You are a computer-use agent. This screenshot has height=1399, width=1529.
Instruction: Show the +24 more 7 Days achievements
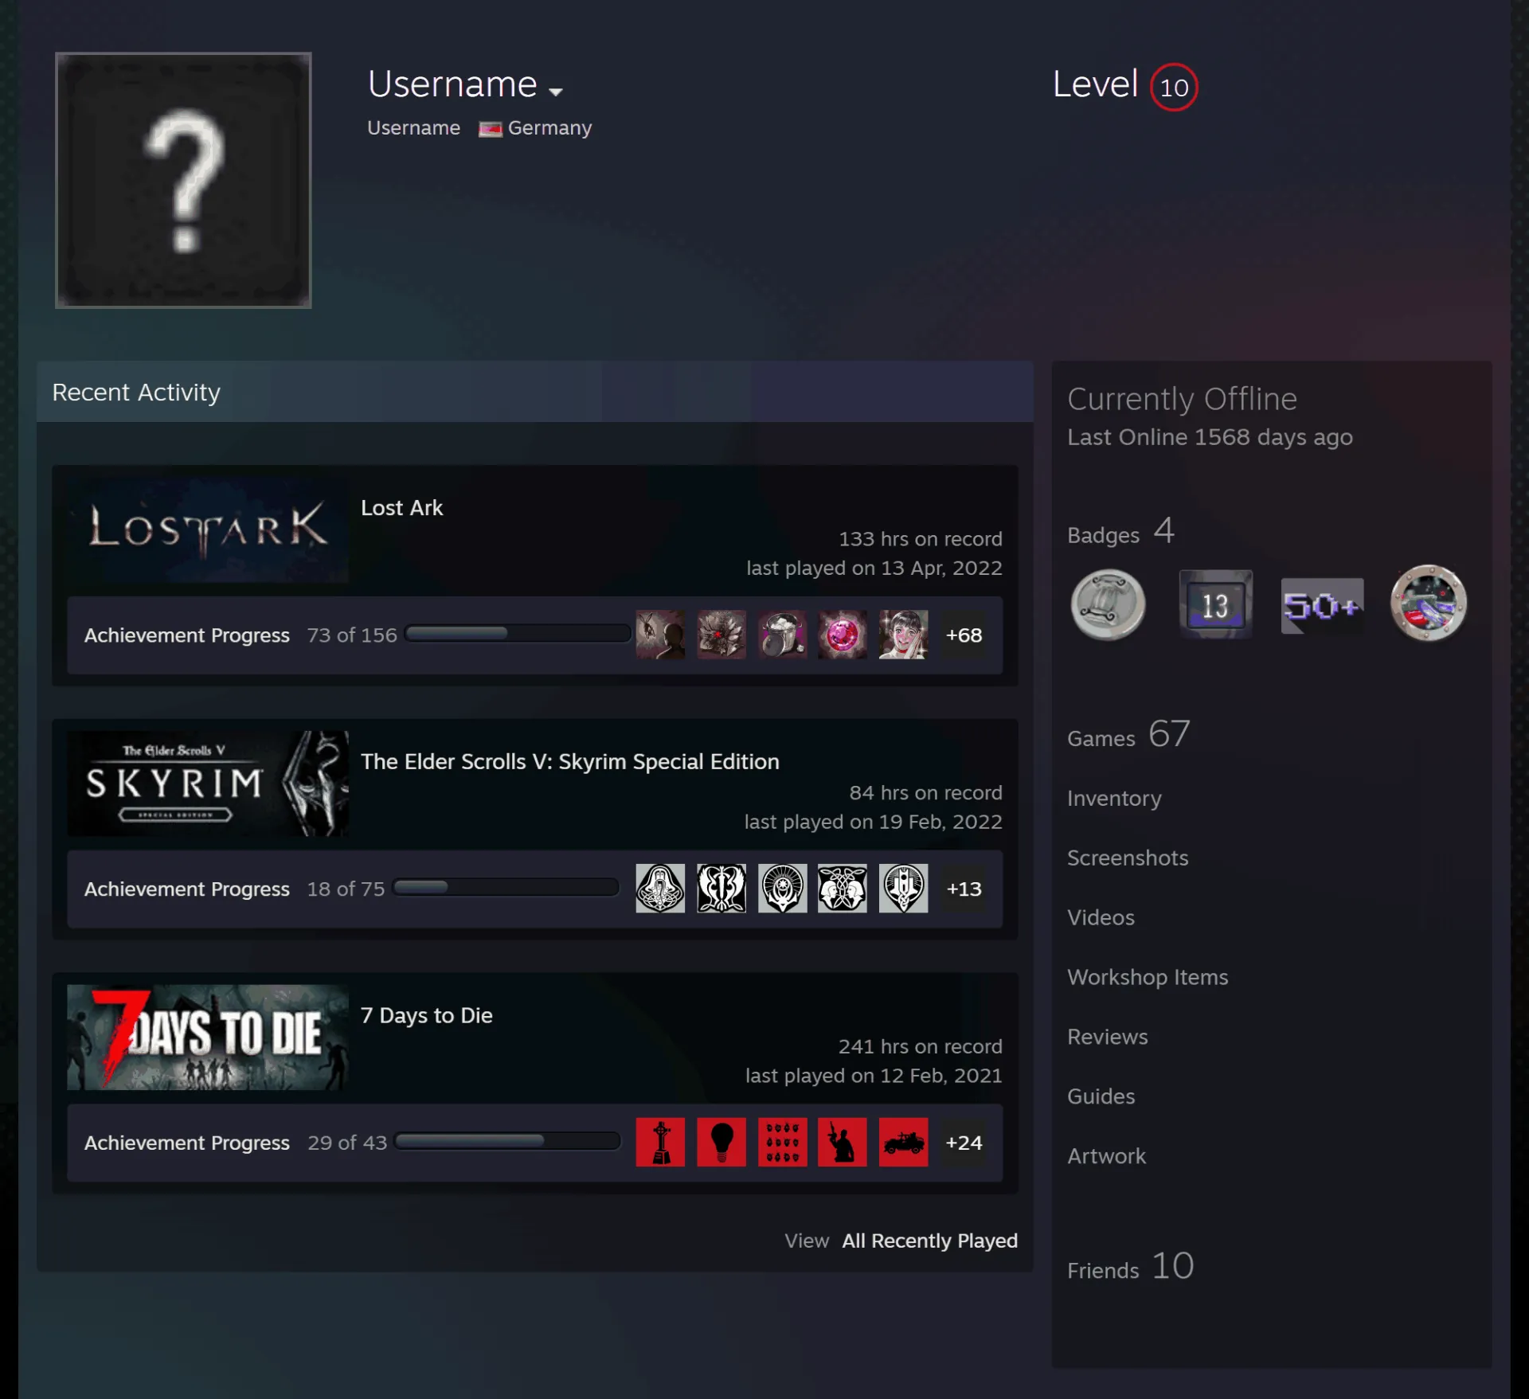click(x=964, y=1143)
